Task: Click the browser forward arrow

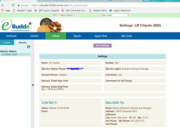Action: coord(8,5)
